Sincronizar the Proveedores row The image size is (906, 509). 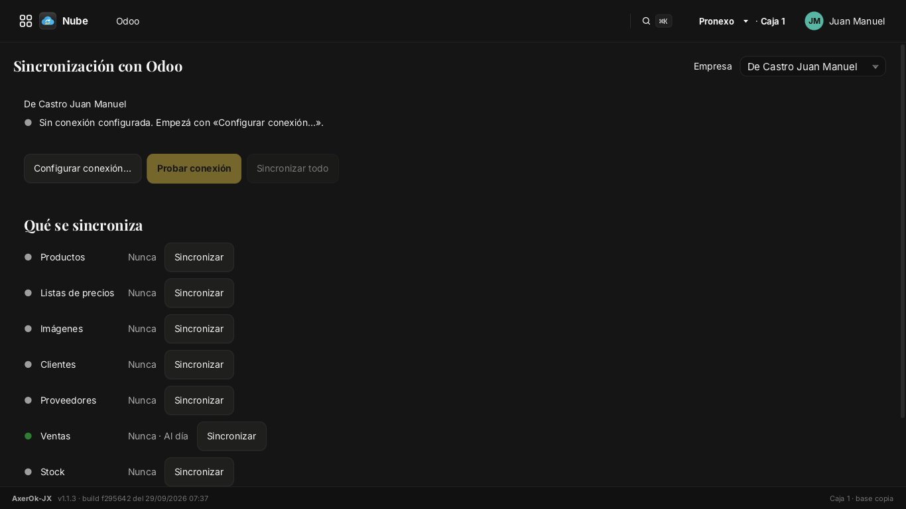[199, 400]
